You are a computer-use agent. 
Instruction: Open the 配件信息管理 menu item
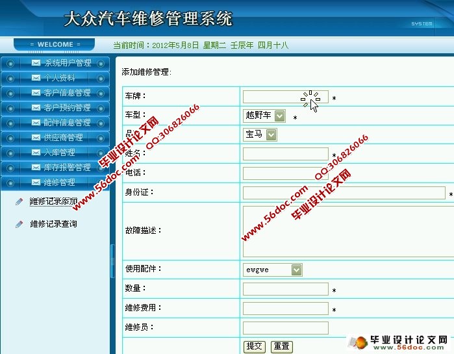pos(55,123)
